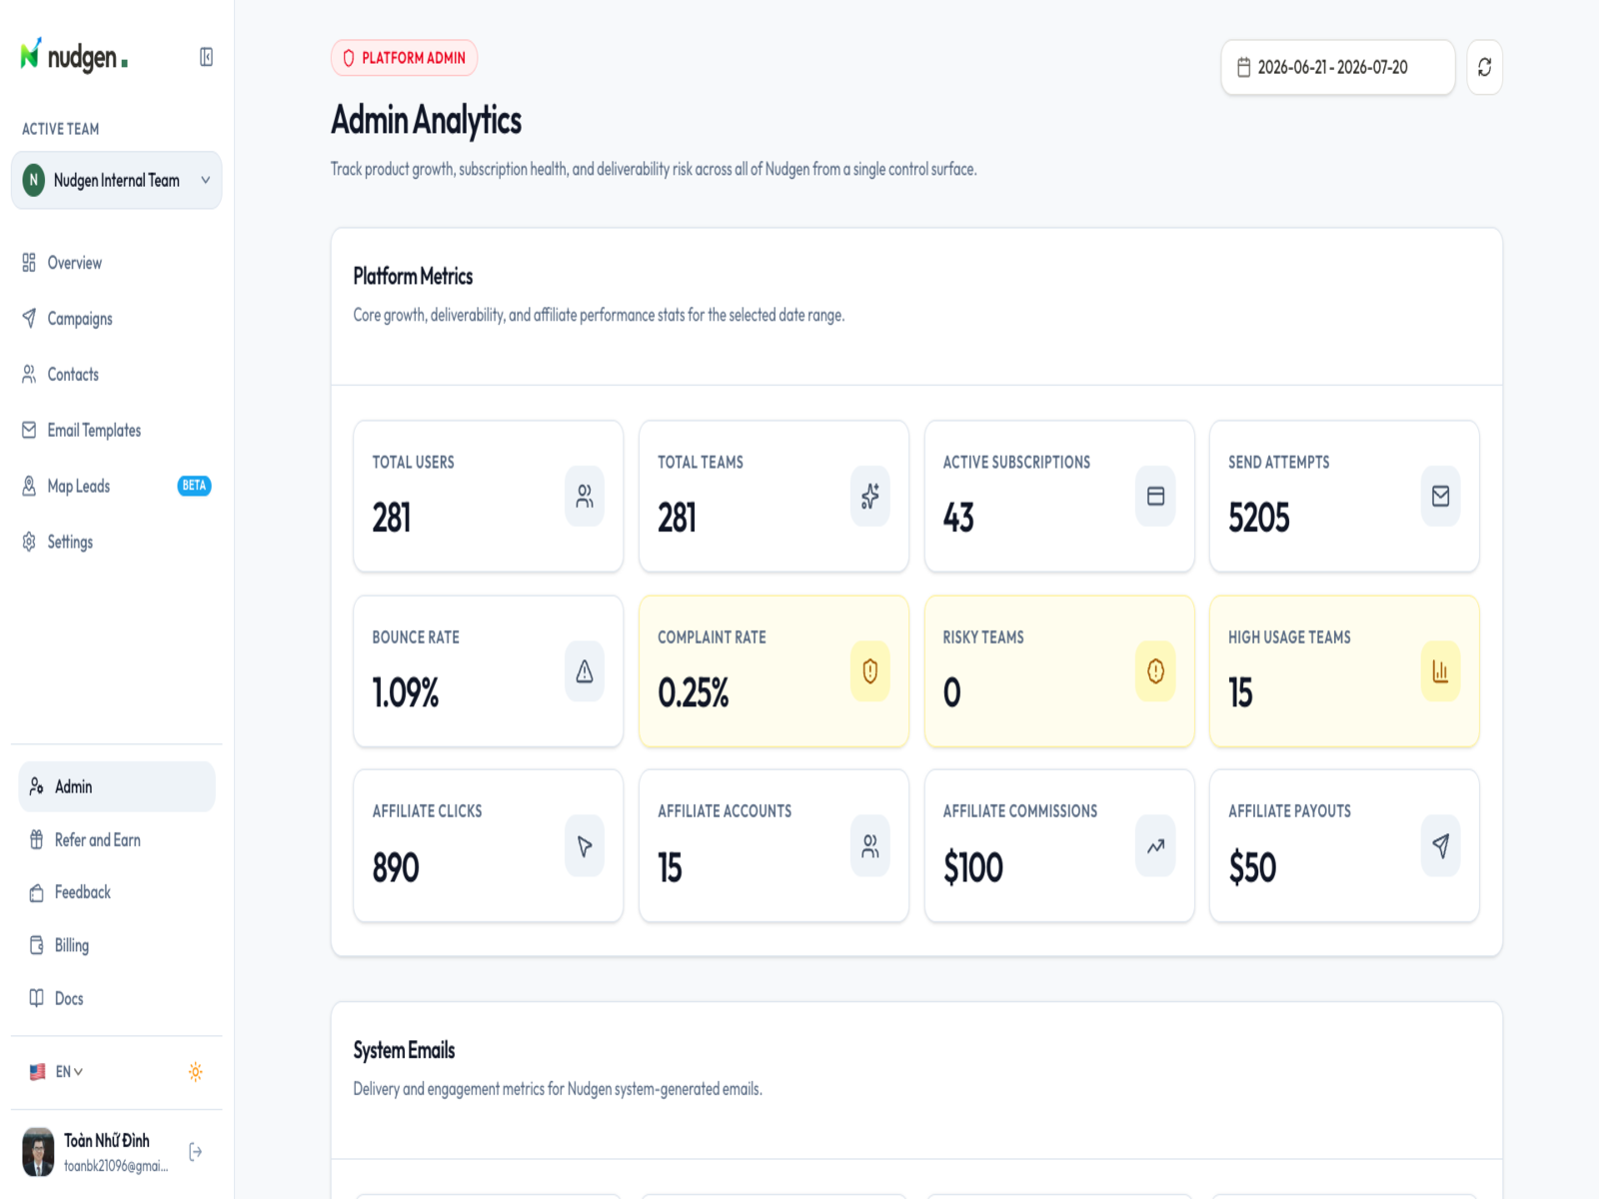Expand the Nudgen Internal Team selector
The width and height of the screenshot is (1599, 1199).
click(116, 180)
